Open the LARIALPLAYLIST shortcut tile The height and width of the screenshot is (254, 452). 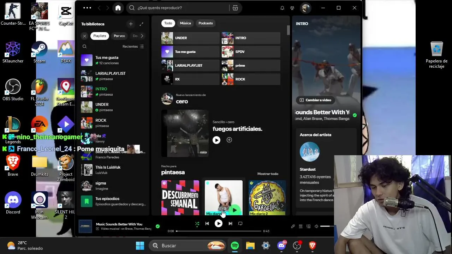tap(190, 65)
